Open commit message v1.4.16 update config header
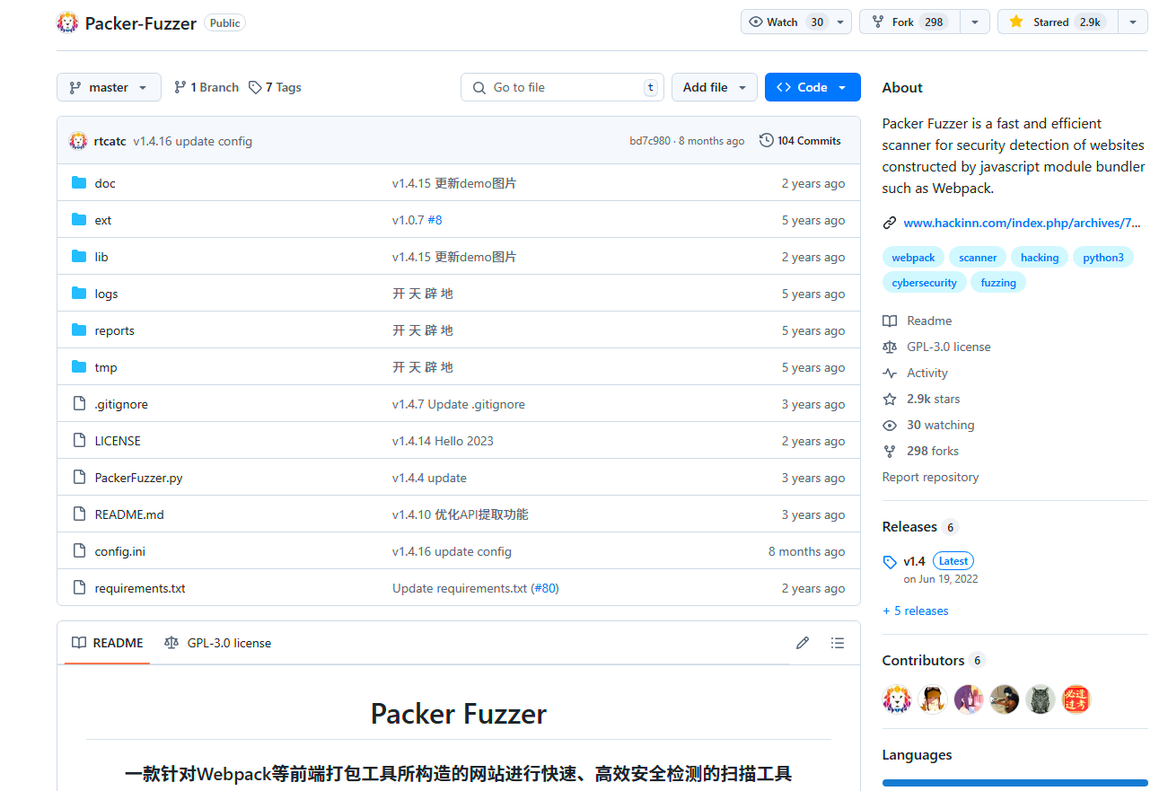1168x791 pixels. tap(192, 141)
